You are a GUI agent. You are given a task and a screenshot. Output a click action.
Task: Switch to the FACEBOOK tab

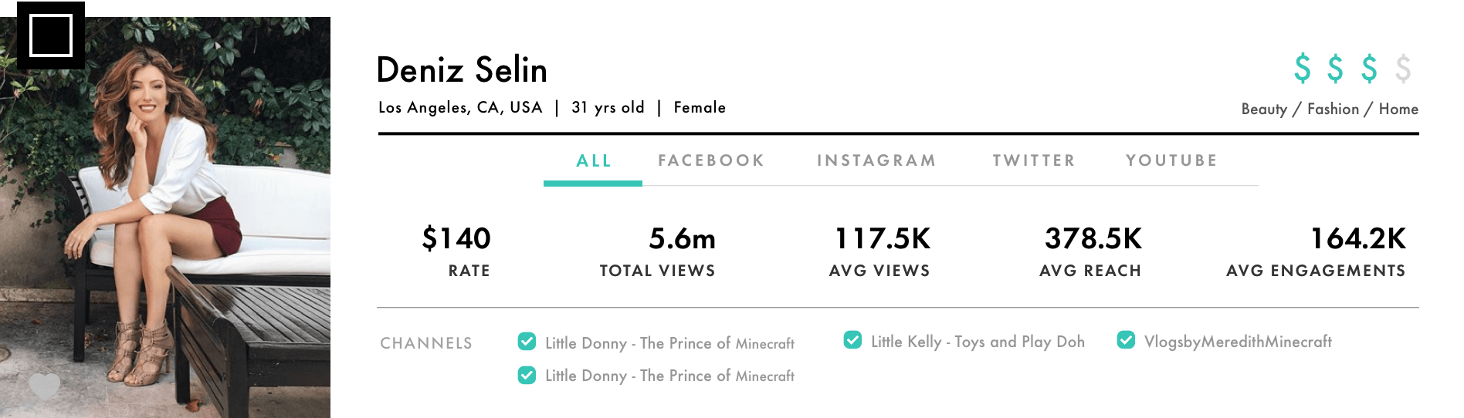(x=710, y=160)
